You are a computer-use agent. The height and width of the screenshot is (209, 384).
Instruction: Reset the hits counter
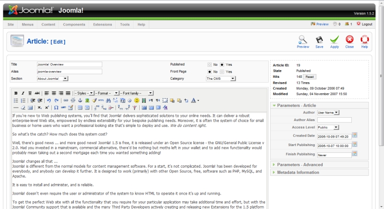(309, 77)
